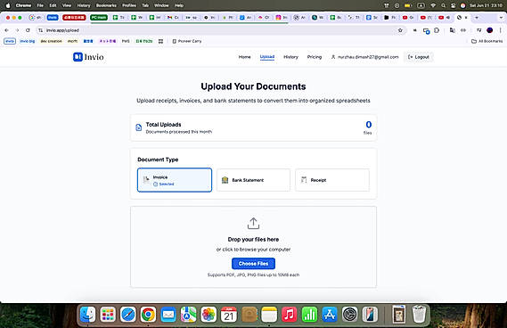
Task: Click the menu bar date and time
Action: tap(486, 5)
